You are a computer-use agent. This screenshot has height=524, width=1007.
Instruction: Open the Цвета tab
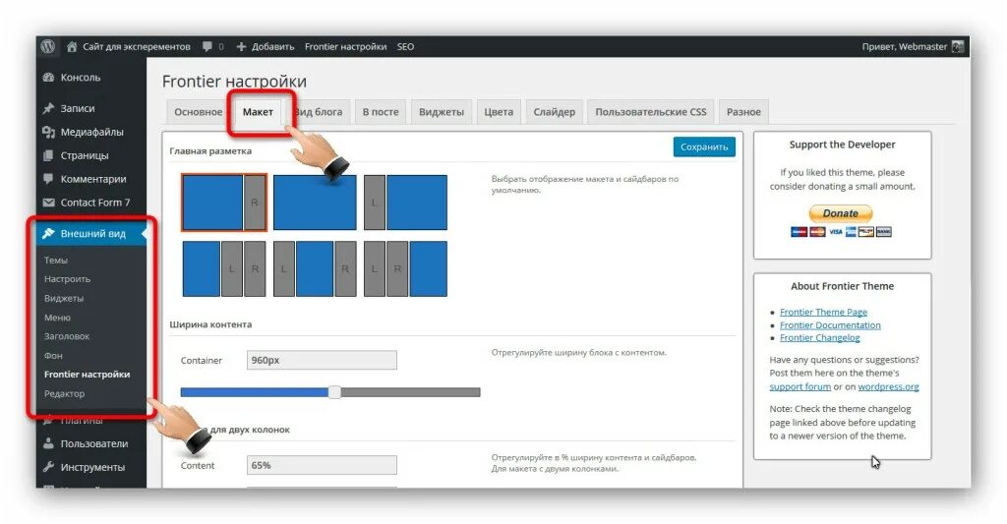(x=499, y=112)
